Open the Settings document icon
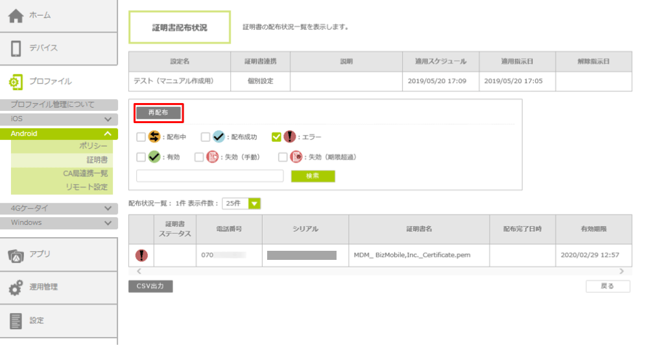Viewport: 664px width, 348px height. click(x=16, y=321)
